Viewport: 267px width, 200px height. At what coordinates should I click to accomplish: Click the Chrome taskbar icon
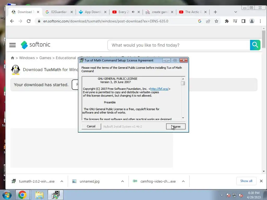click(x=22, y=195)
